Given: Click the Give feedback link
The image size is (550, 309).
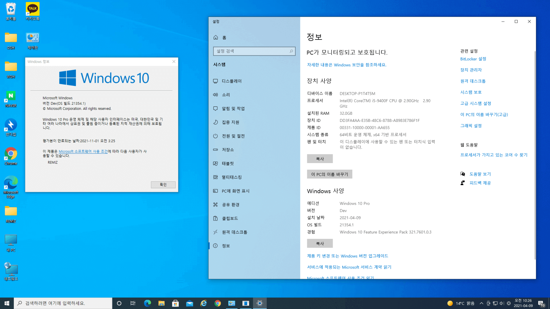Looking at the screenshot, I should tap(480, 183).
